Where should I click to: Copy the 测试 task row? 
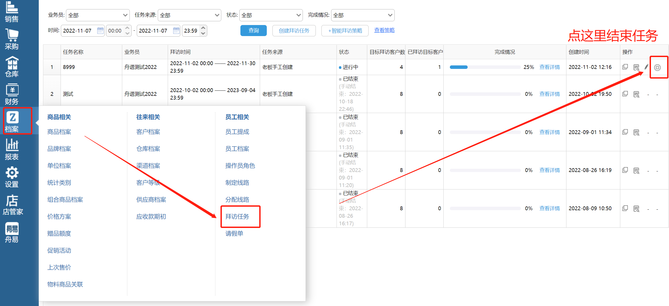tap(625, 94)
